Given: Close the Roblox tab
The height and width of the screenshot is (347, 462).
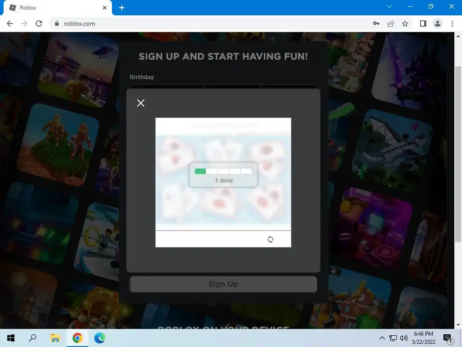Looking at the screenshot, I should click(x=105, y=8).
